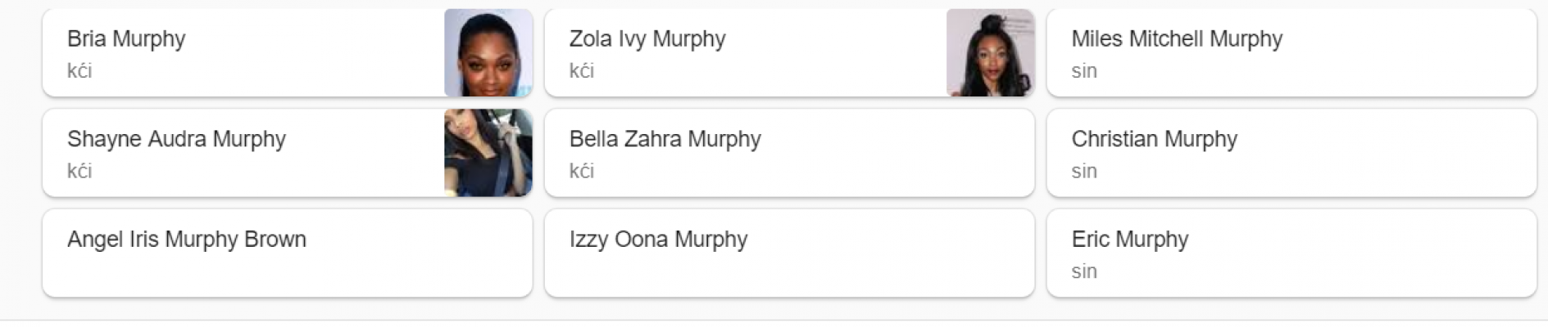Open the Eric Murphy card
The width and height of the screenshot is (1548, 327).
pyautogui.click(x=1291, y=253)
